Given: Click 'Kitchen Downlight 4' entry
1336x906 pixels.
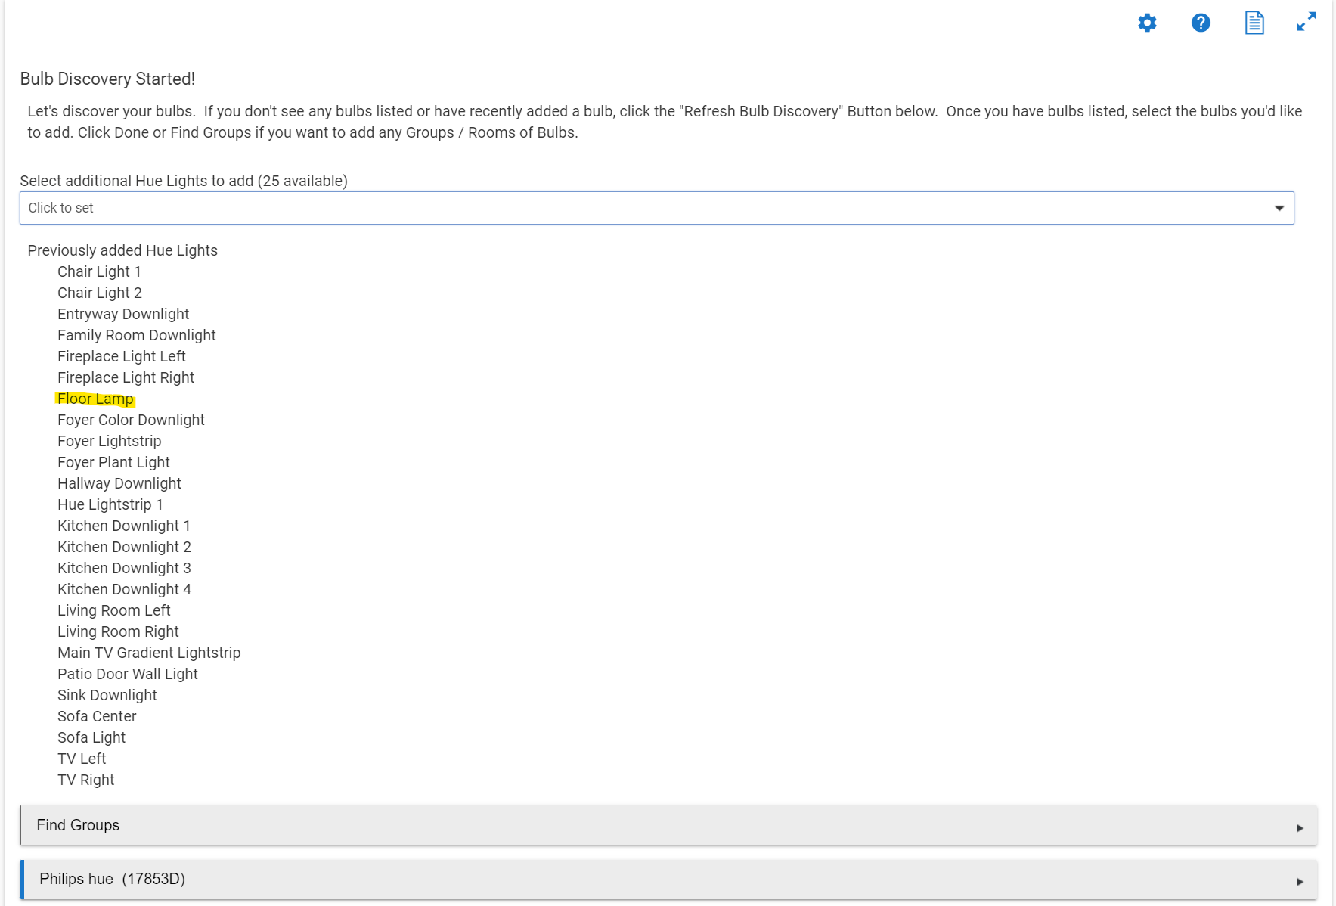Looking at the screenshot, I should click(124, 589).
